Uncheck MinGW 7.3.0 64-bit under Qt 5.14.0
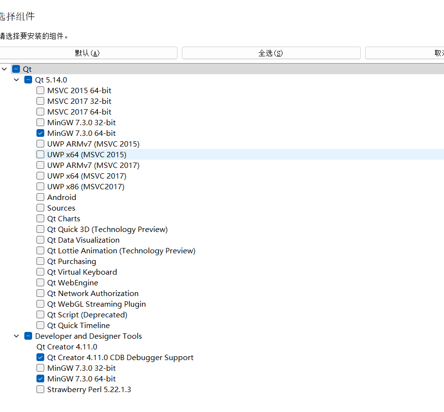This screenshot has width=444, height=412. (40, 133)
